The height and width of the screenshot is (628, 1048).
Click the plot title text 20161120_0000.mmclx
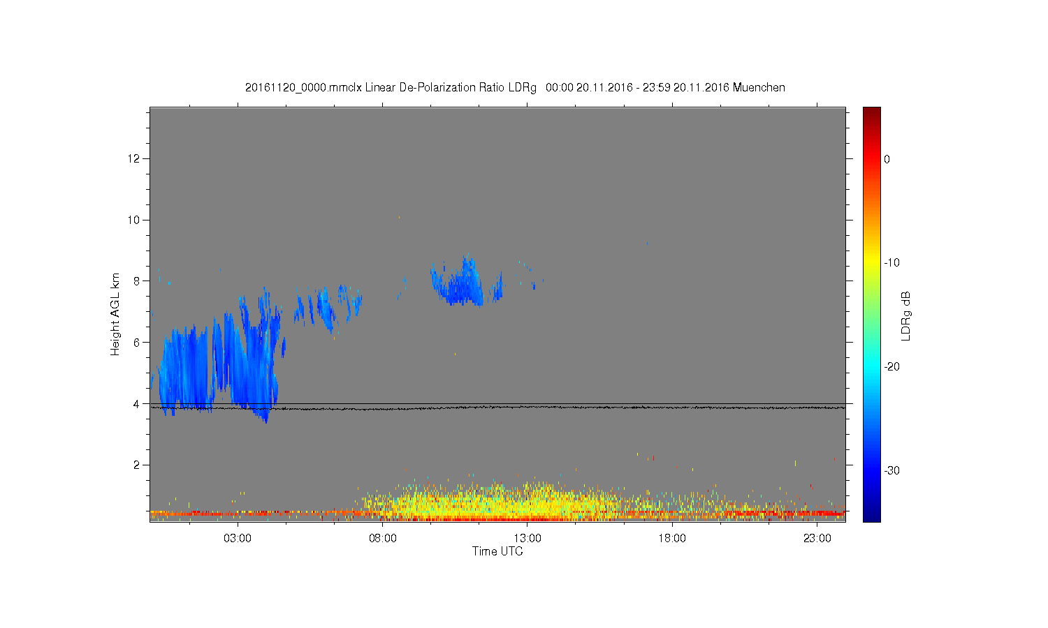303,88
